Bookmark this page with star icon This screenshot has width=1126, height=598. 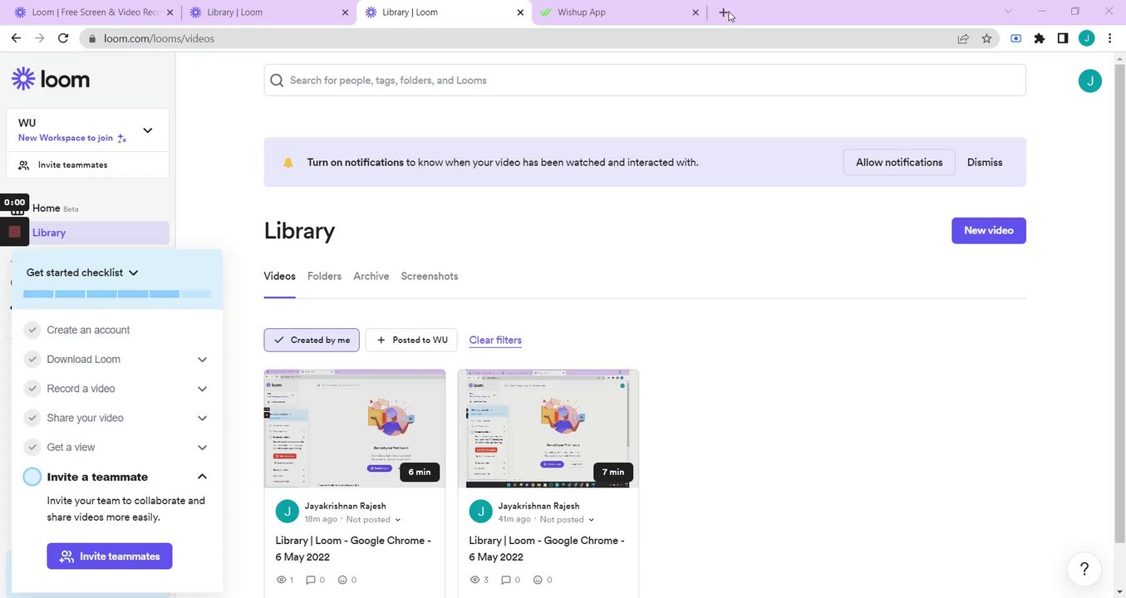pyautogui.click(x=986, y=38)
